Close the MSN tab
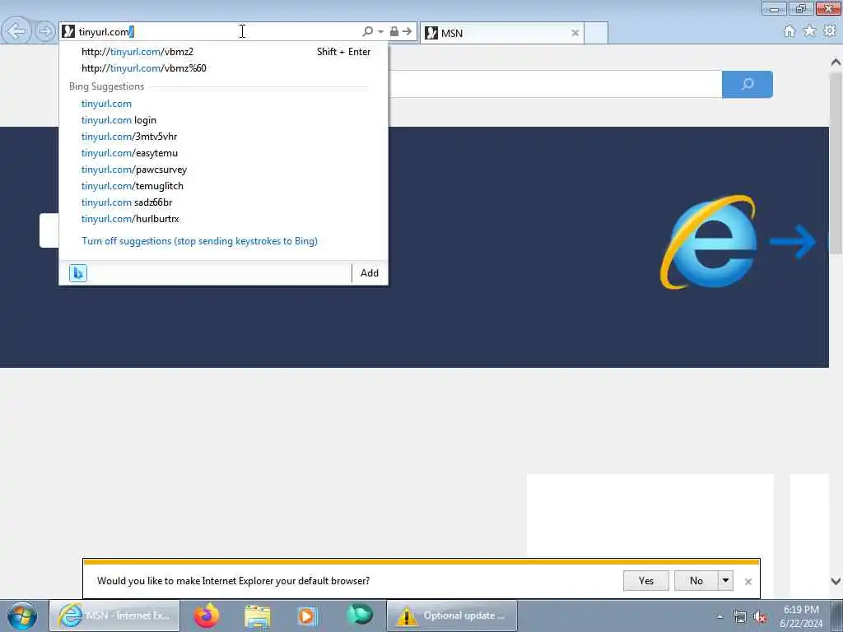Viewport: 843px width, 632px height. pyautogui.click(x=575, y=33)
